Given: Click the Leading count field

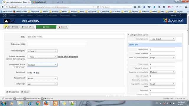Looking at the screenshot, I should 162,49.
